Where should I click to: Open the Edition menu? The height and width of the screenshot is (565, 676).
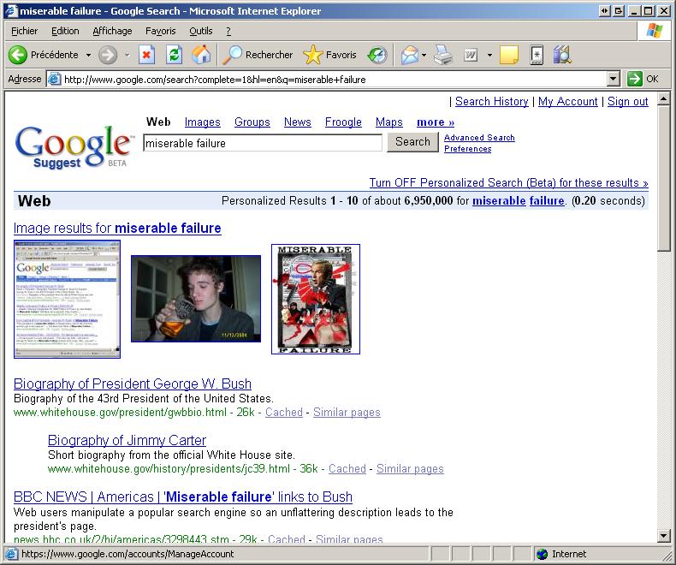65,31
